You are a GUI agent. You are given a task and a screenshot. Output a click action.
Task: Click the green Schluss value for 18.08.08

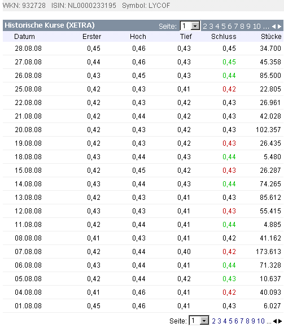click(x=229, y=157)
